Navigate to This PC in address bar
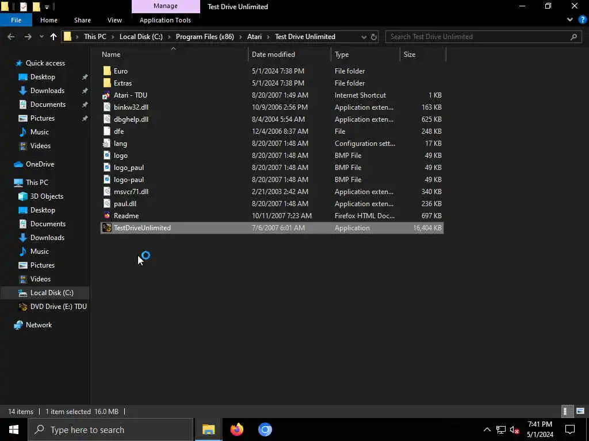The width and height of the screenshot is (589, 441). (x=95, y=37)
